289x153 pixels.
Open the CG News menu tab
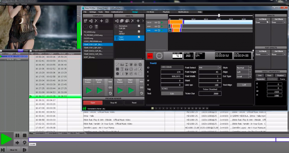click(150, 12)
